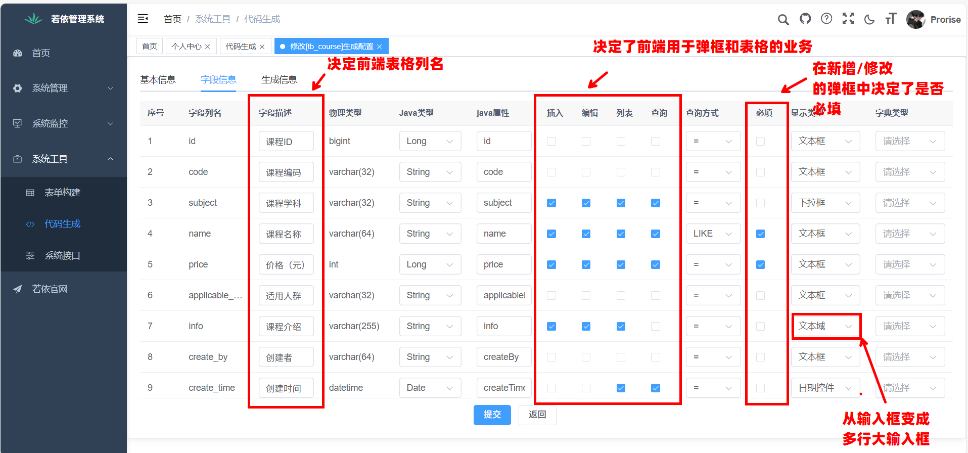968x453 pixels.
Task: Click the 课程名称 field description input
Action: [286, 234]
